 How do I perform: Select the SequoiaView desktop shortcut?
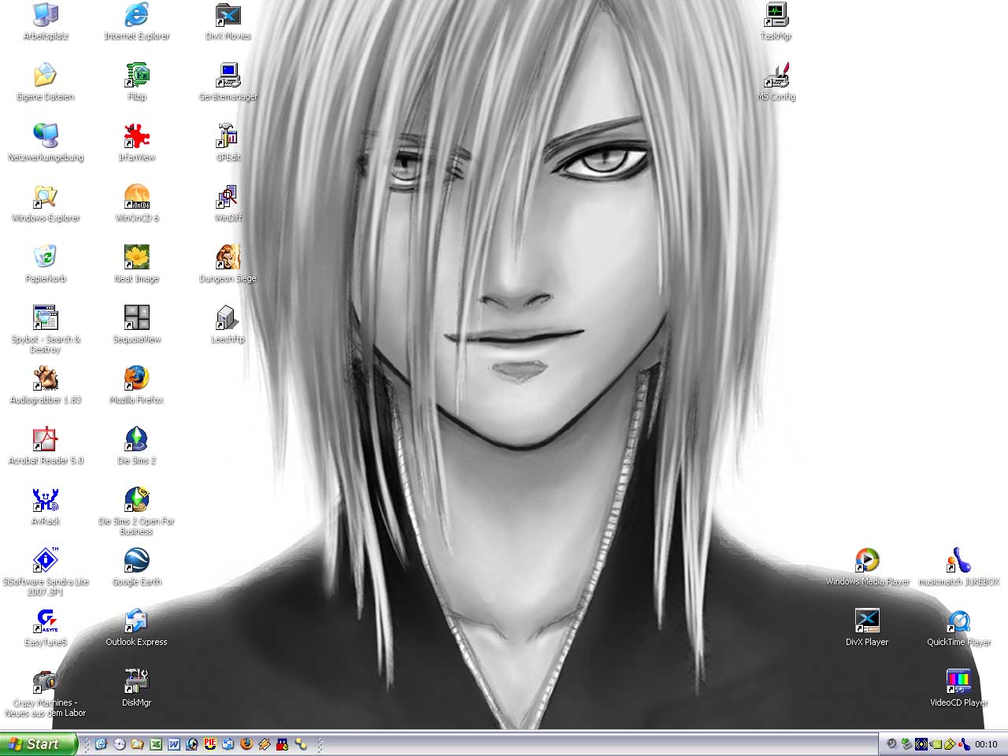[137, 324]
